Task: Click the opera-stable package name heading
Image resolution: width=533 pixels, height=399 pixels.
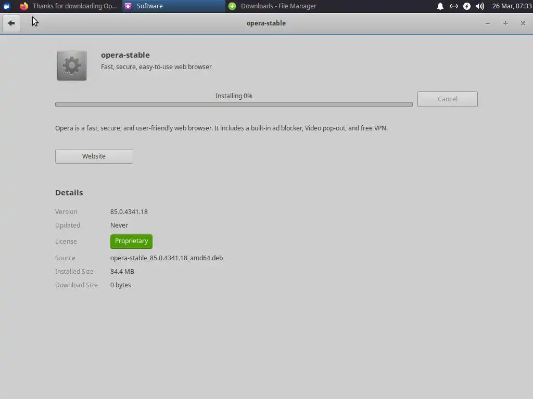Action: click(125, 55)
